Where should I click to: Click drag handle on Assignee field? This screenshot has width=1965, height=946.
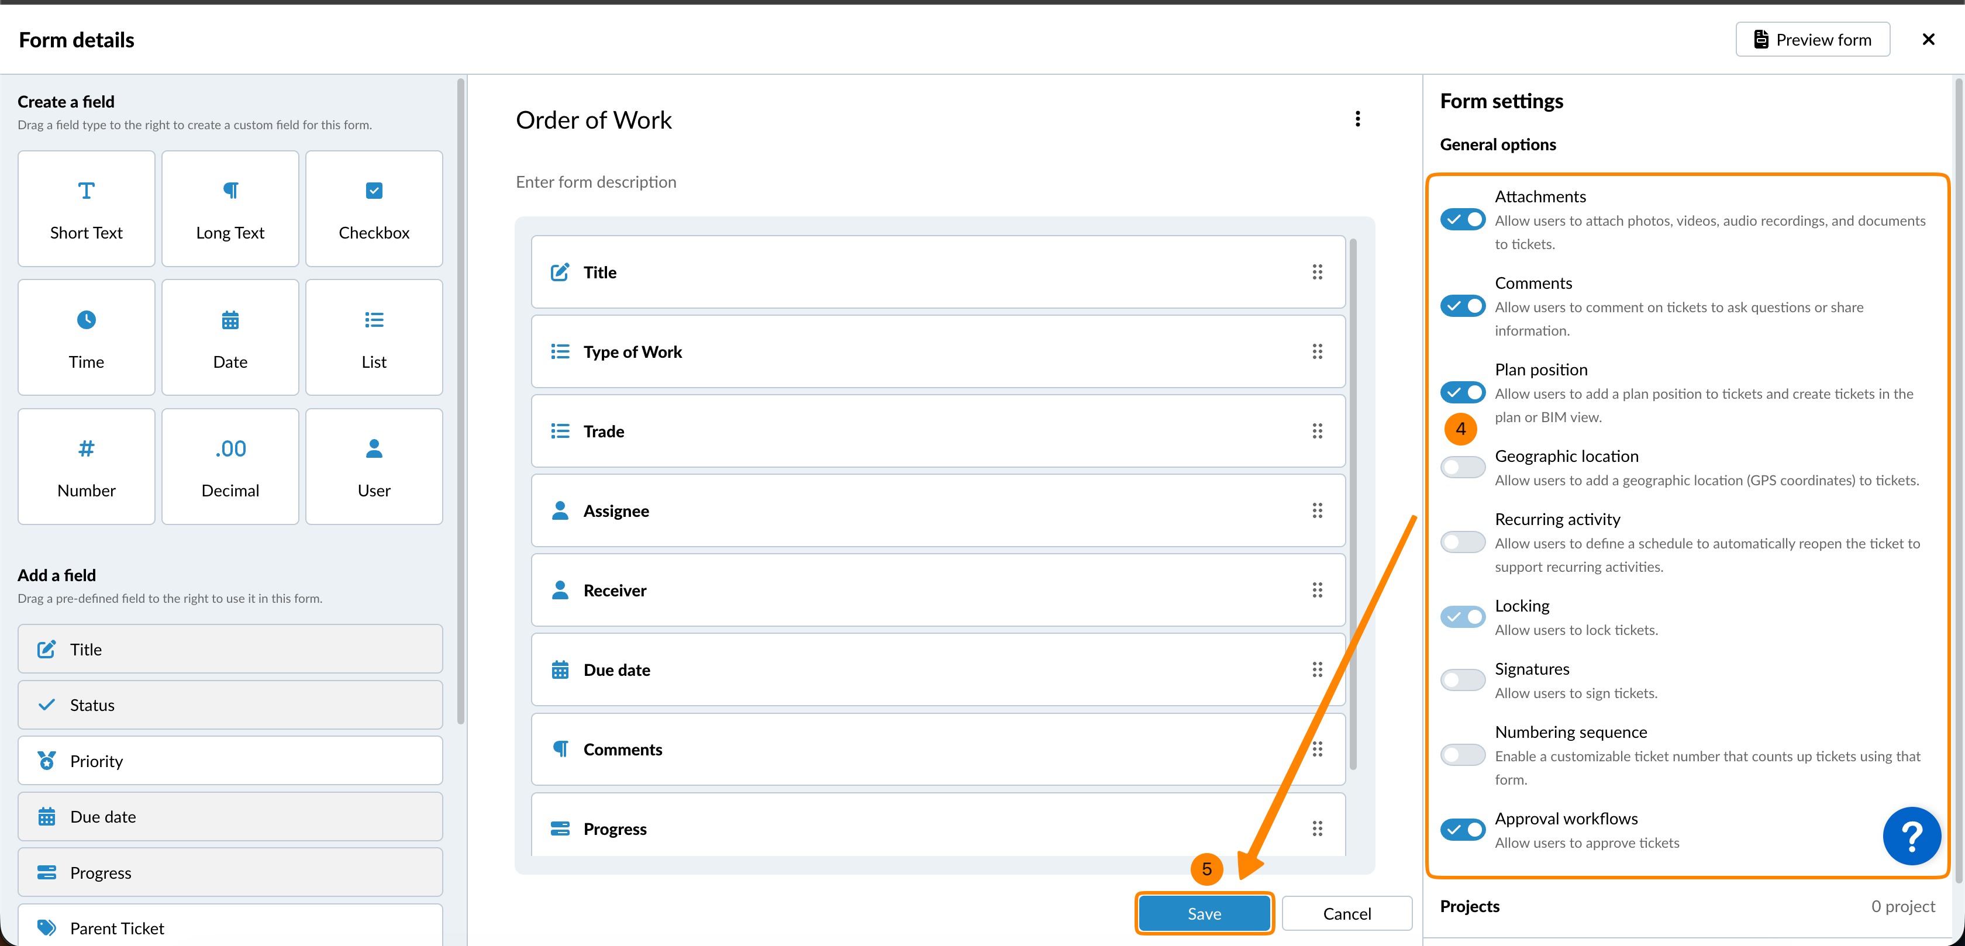click(x=1316, y=510)
